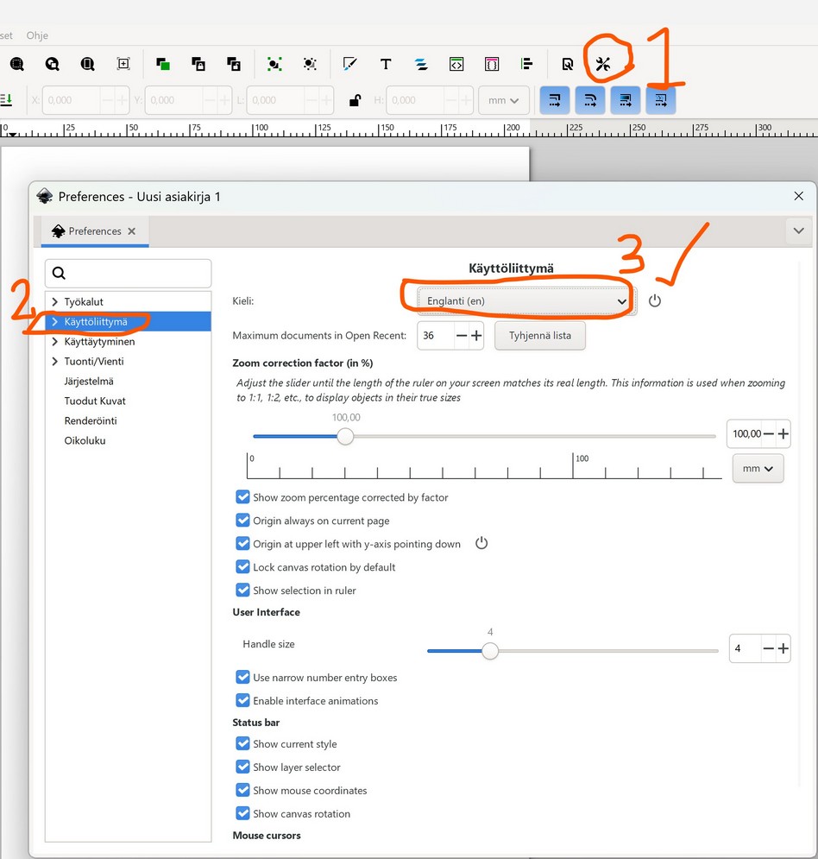Click the Group objects icon
The image size is (818, 859).
tap(274, 64)
